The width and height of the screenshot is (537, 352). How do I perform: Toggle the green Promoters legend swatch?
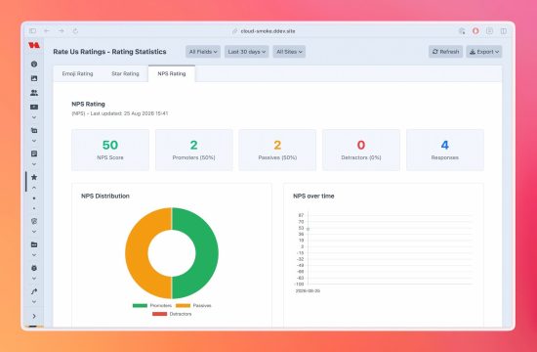(x=140, y=305)
